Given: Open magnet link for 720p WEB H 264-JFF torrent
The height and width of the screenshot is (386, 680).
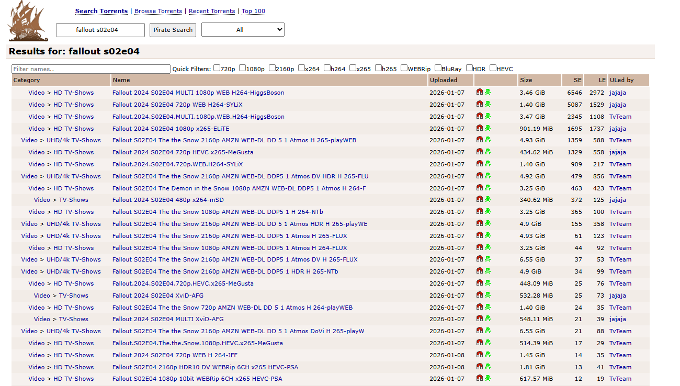Looking at the screenshot, I should [479, 355].
